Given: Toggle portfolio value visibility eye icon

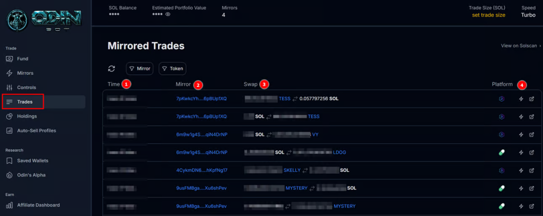Looking at the screenshot, I should (x=168, y=14).
